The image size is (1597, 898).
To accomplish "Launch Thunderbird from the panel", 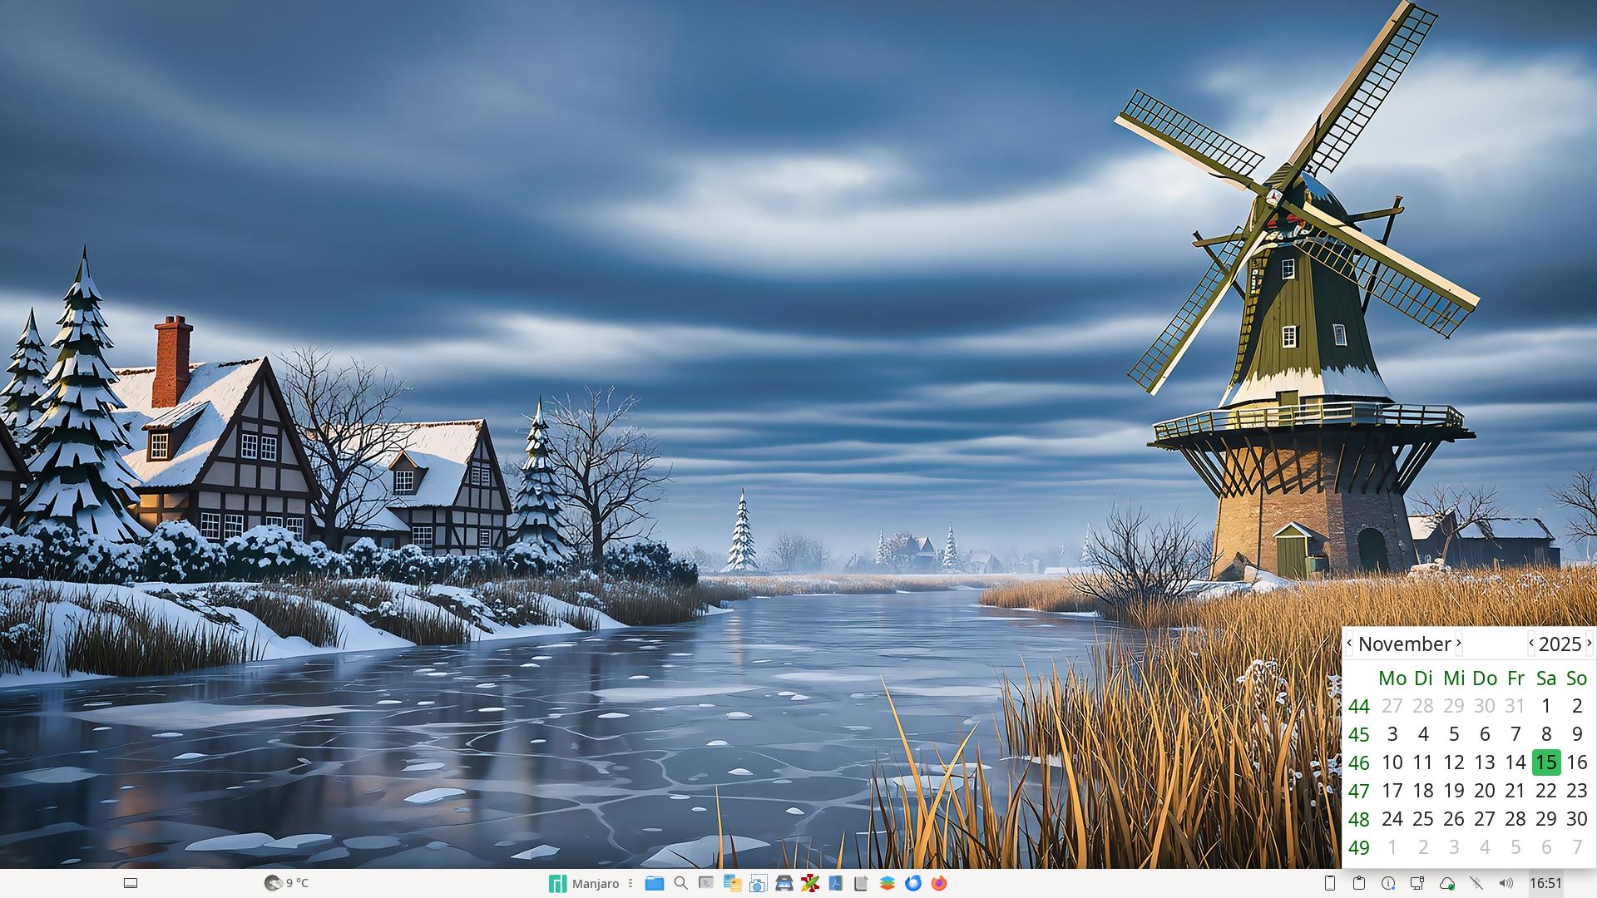I will click(913, 883).
